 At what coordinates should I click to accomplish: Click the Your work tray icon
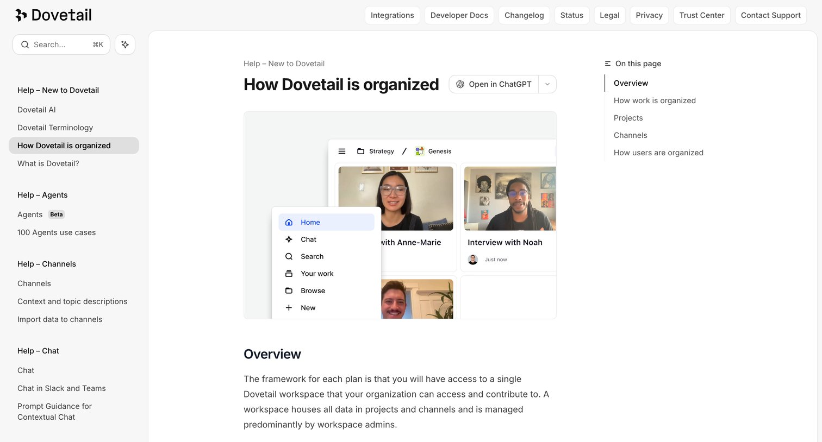coord(289,273)
